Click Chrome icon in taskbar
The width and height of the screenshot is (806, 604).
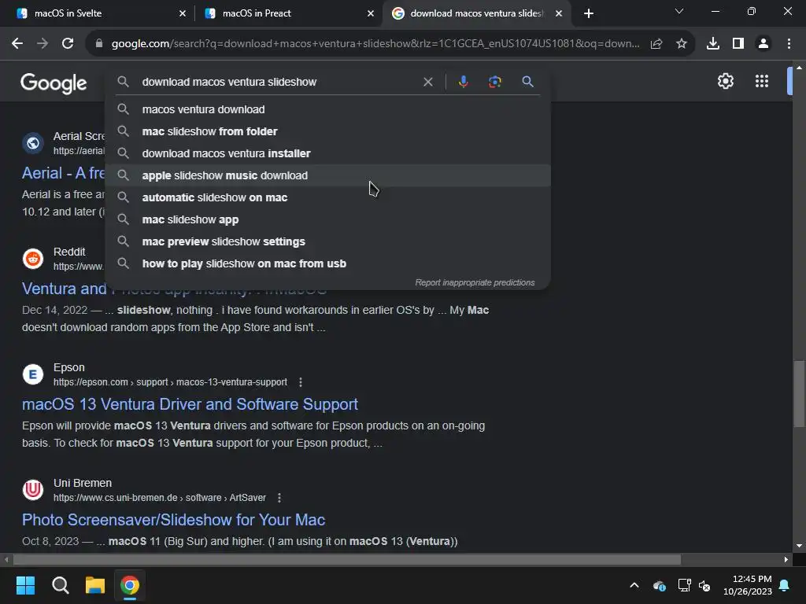point(130,585)
